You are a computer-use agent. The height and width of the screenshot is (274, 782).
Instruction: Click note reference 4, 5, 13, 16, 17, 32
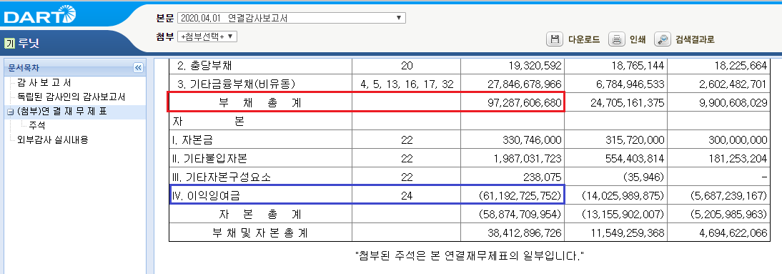pyautogui.click(x=407, y=84)
